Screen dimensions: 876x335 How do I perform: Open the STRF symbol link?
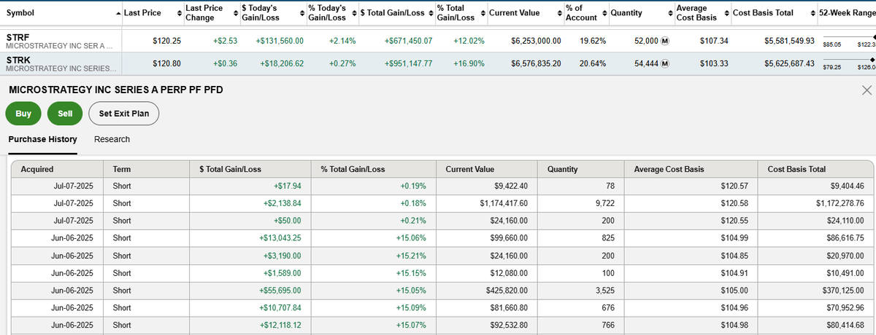(x=18, y=36)
